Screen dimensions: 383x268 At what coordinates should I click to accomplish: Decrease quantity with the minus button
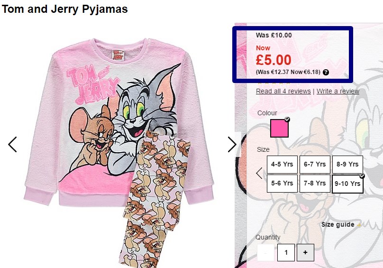[265, 252]
